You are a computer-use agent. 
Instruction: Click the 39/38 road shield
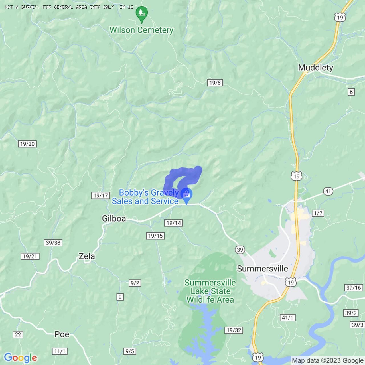53,243
